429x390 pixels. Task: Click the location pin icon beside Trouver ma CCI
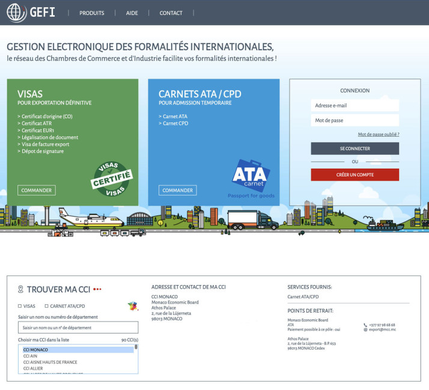pos(20,289)
